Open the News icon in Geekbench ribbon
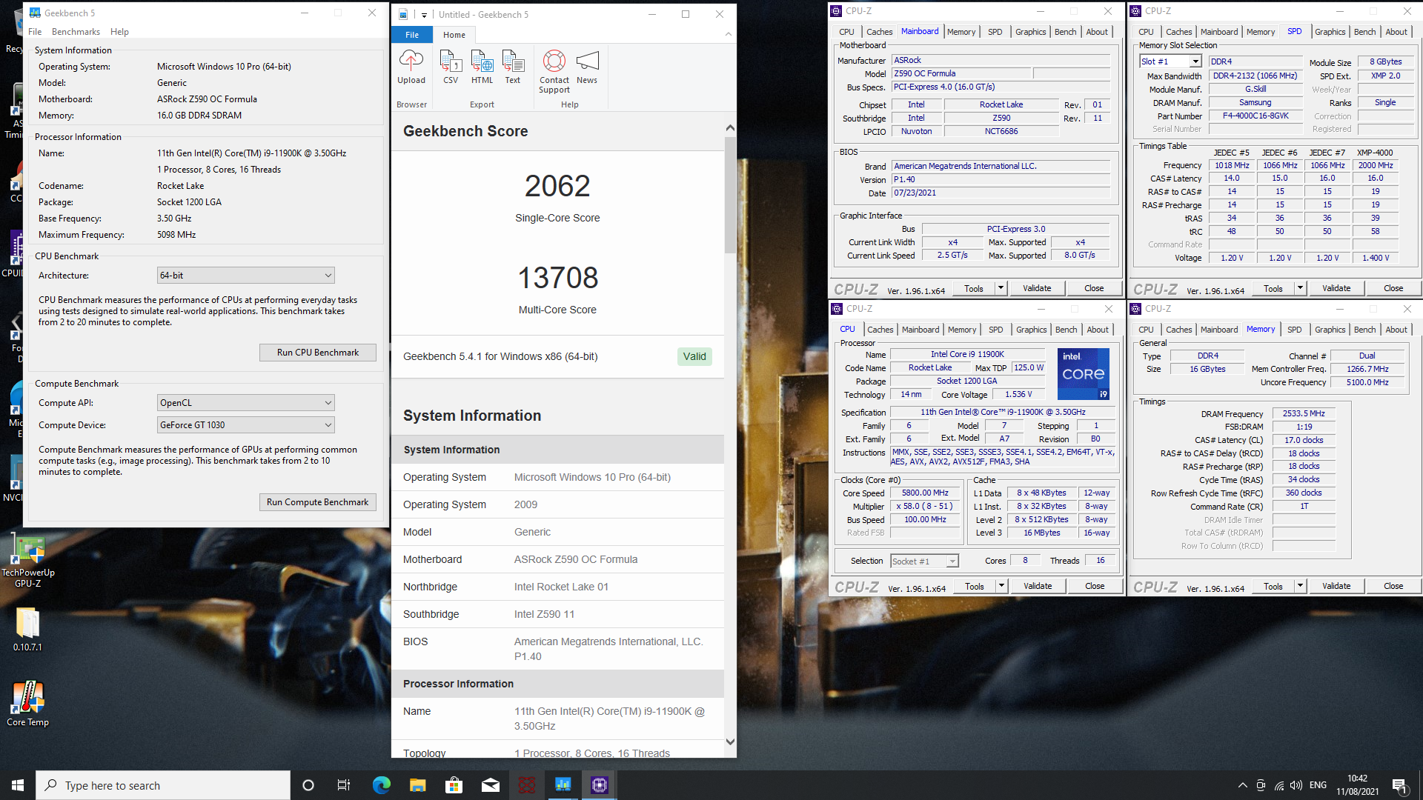This screenshot has width=1423, height=800. (x=587, y=67)
